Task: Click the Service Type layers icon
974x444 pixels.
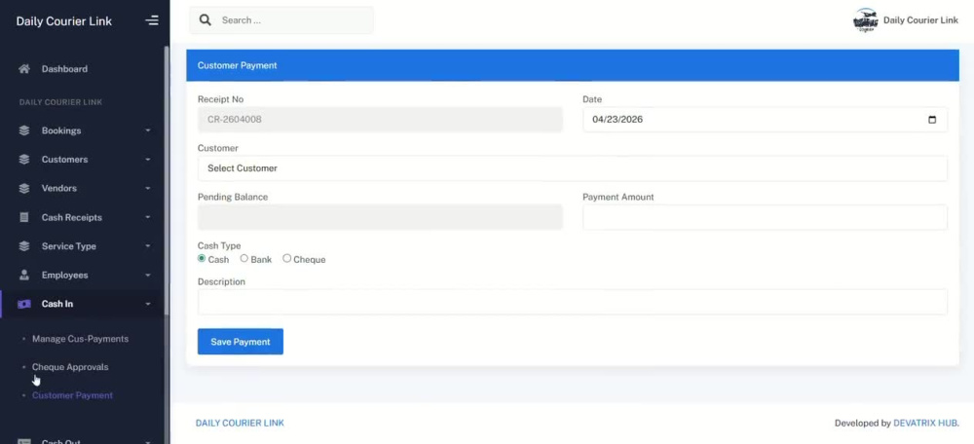Action: (x=24, y=246)
